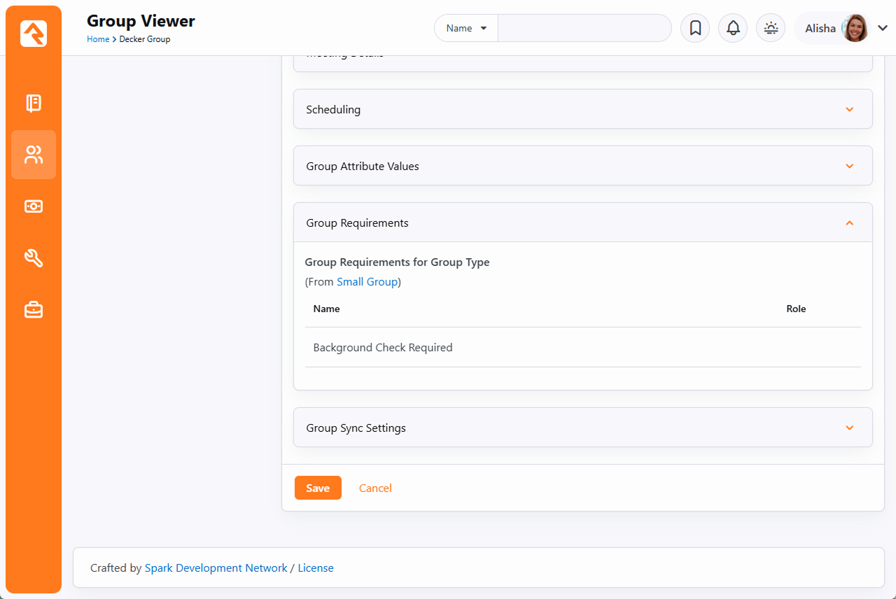Click the Home breadcrumb link
Image resolution: width=896 pixels, height=599 pixels.
(x=97, y=39)
